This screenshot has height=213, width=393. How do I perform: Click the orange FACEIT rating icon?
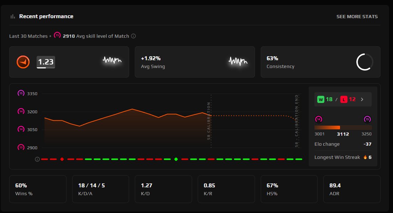click(23, 62)
